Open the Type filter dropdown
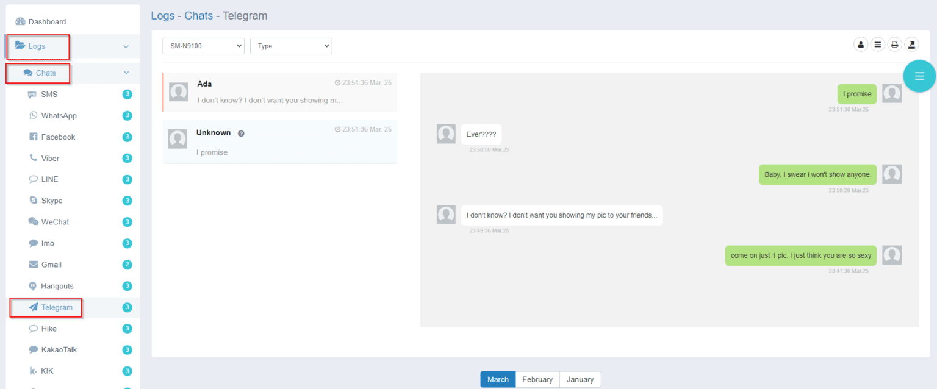This screenshot has height=389, width=937. [291, 46]
